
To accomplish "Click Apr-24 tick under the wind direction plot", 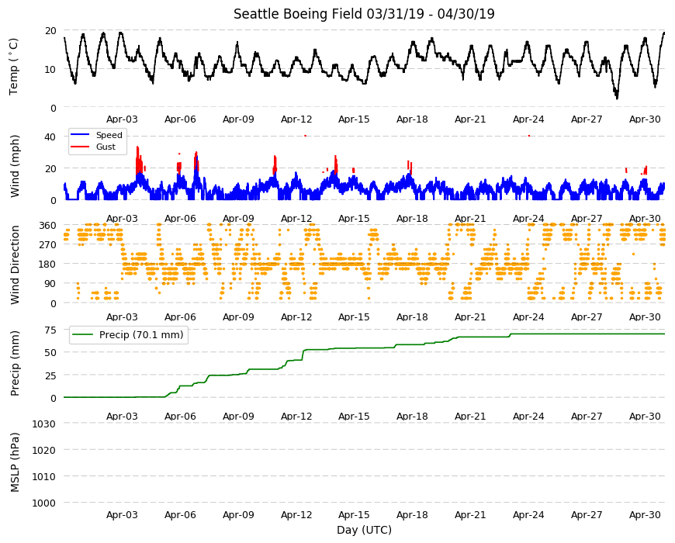I will click(x=528, y=317).
